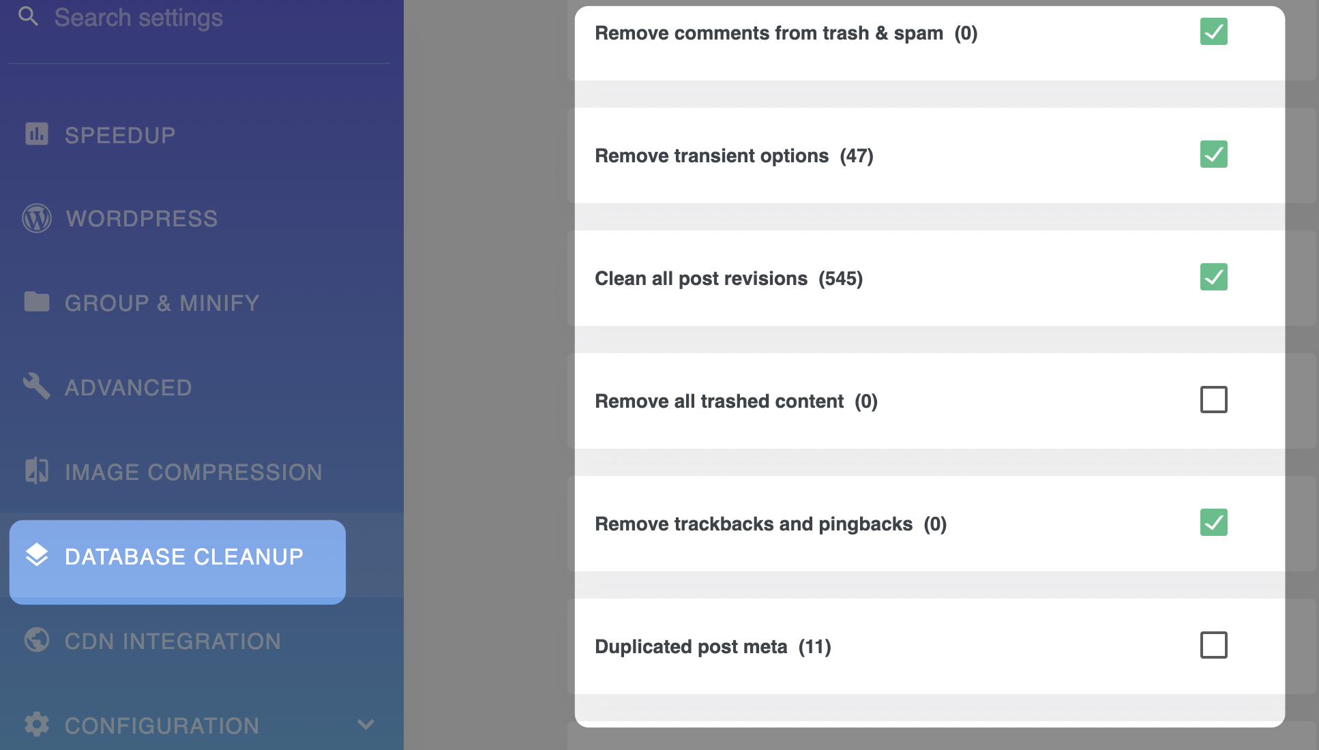Expand the Configuration chevron arrow
Image resolution: width=1319 pixels, height=750 pixels.
click(x=366, y=725)
